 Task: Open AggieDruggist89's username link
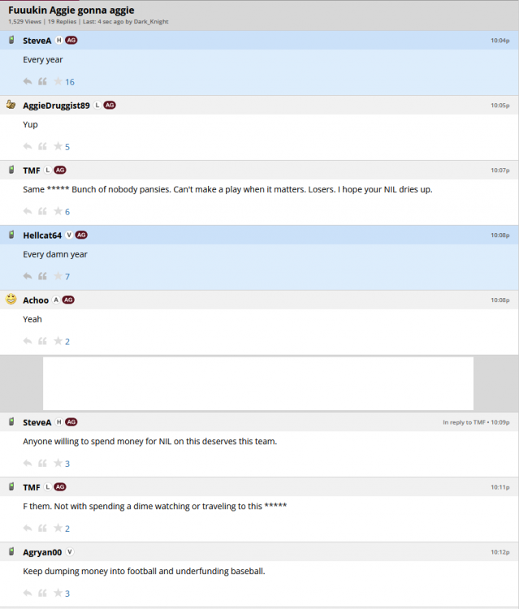tap(56, 106)
